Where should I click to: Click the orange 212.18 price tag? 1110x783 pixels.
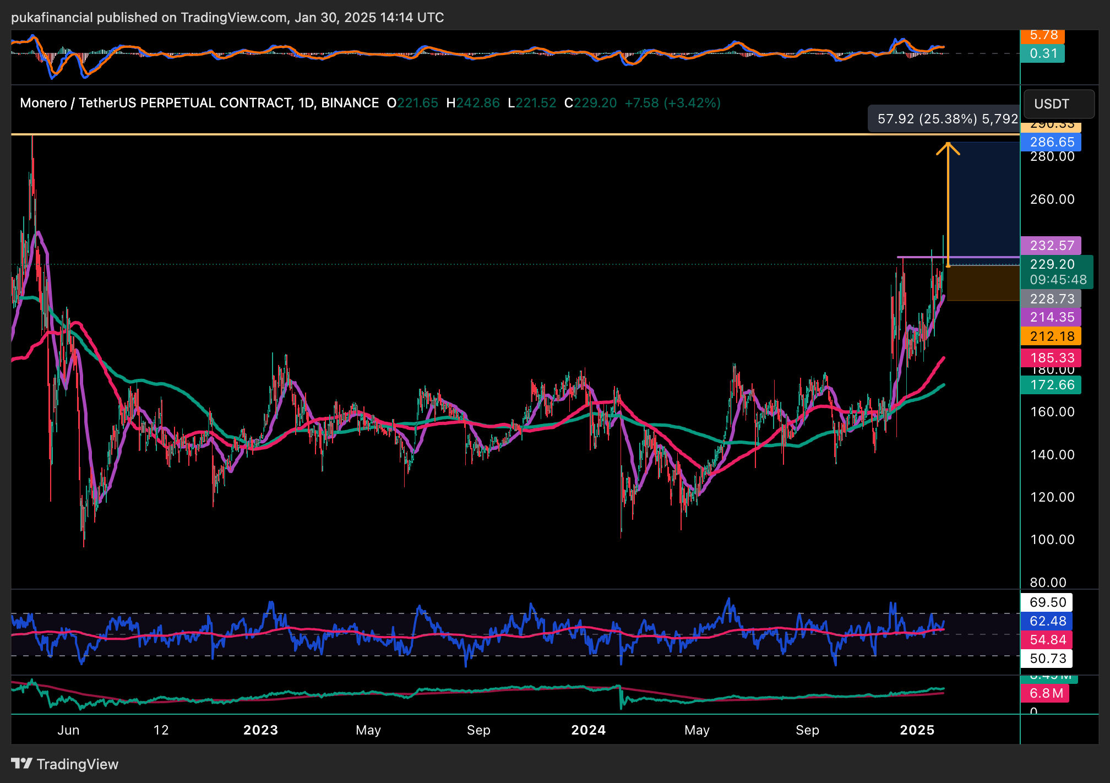[1051, 336]
